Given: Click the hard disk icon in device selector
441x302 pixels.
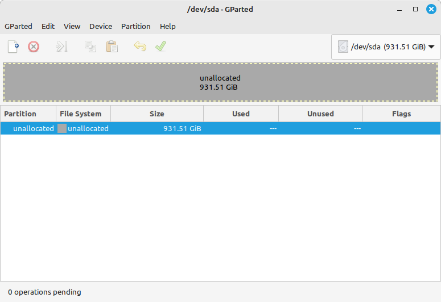Looking at the screenshot, I should (343, 47).
